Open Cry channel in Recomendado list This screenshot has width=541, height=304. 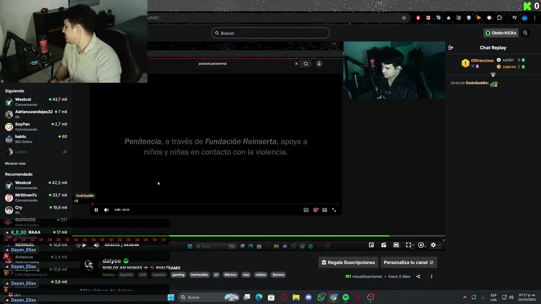coord(36,210)
